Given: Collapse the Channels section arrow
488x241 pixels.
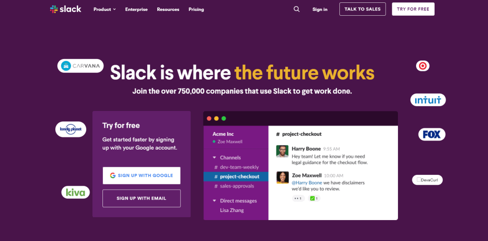Looking at the screenshot, I should click(x=214, y=158).
